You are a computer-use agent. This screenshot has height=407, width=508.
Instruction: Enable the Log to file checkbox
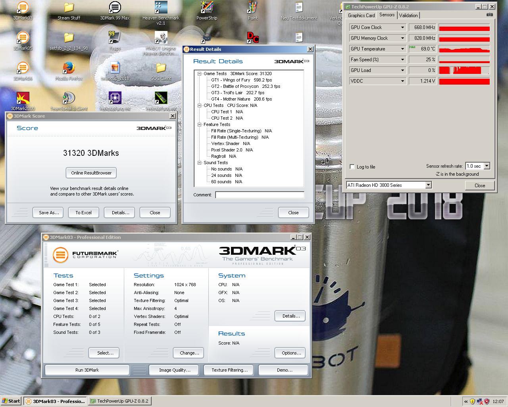pos(352,167)
